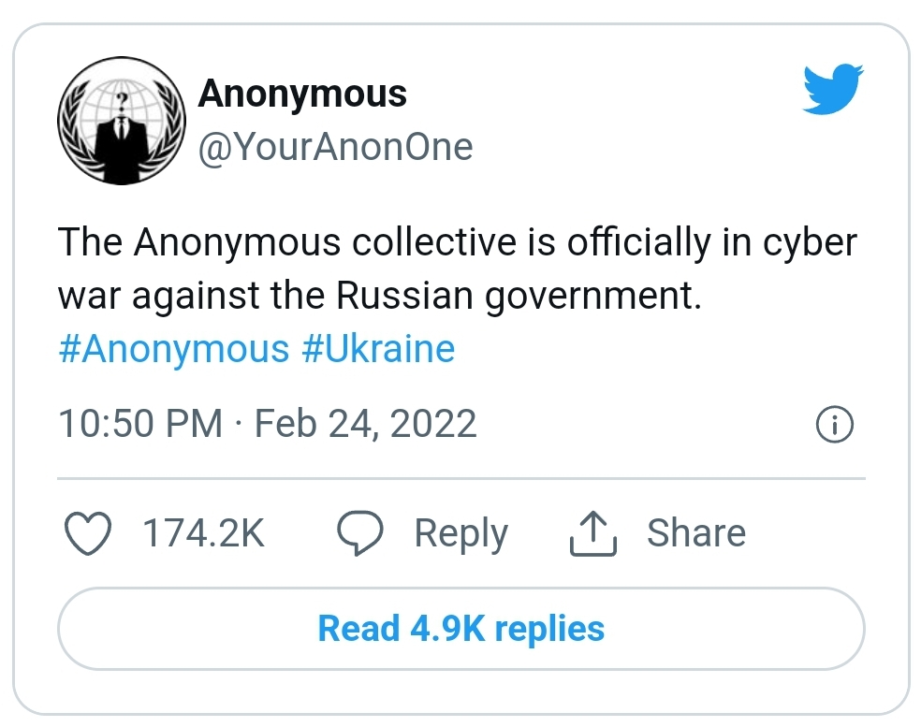Click the Twitter bird logo

pos(831,91)
